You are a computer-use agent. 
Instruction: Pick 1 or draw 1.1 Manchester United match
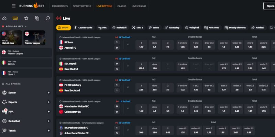pos(183,109)
